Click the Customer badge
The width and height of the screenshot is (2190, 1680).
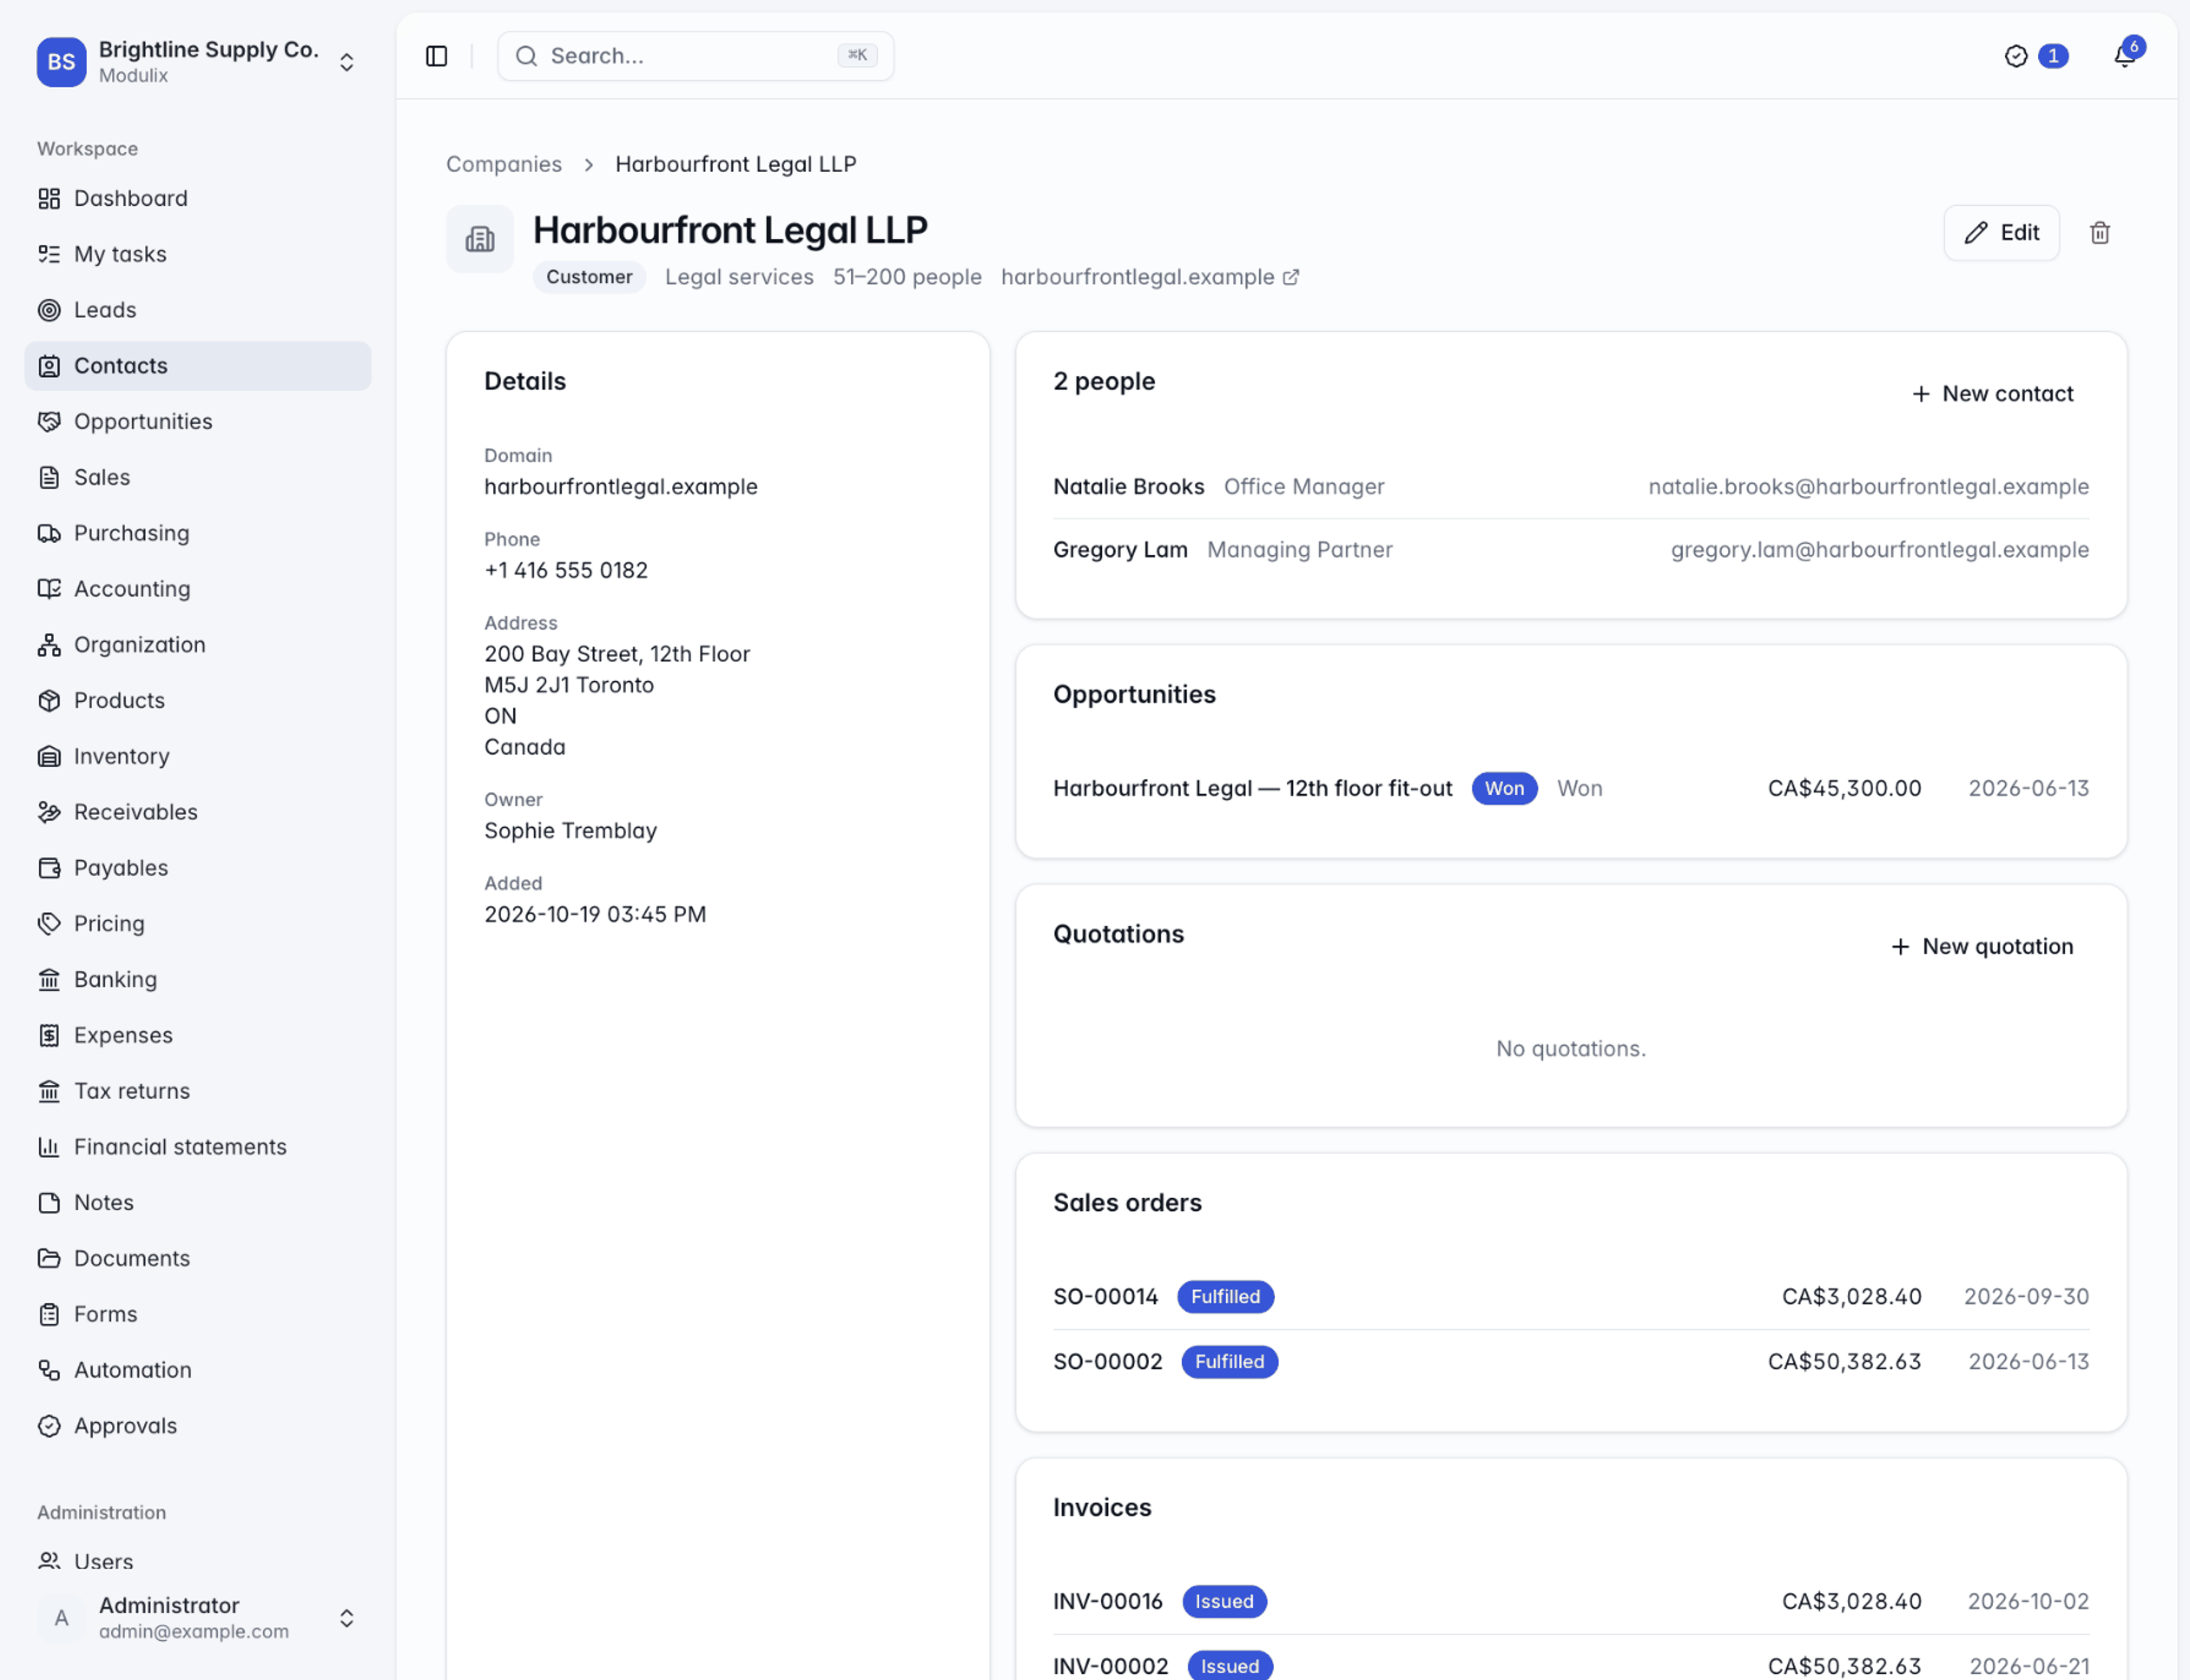588,277
